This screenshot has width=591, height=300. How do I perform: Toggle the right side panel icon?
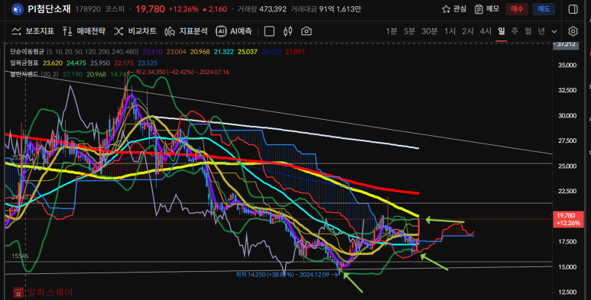[x=573, y=9]
